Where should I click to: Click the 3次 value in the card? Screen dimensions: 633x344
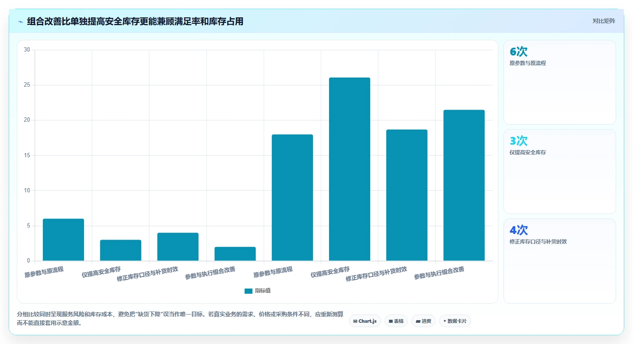(x=519, y=141)
